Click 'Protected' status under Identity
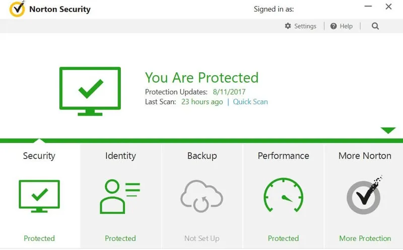Screen dimensions: 403x250 pos(120,238)
